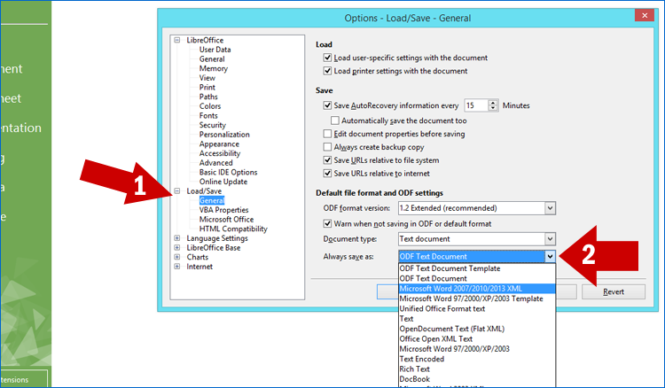Click the Always save as dropdown arrow

(550, 256)
